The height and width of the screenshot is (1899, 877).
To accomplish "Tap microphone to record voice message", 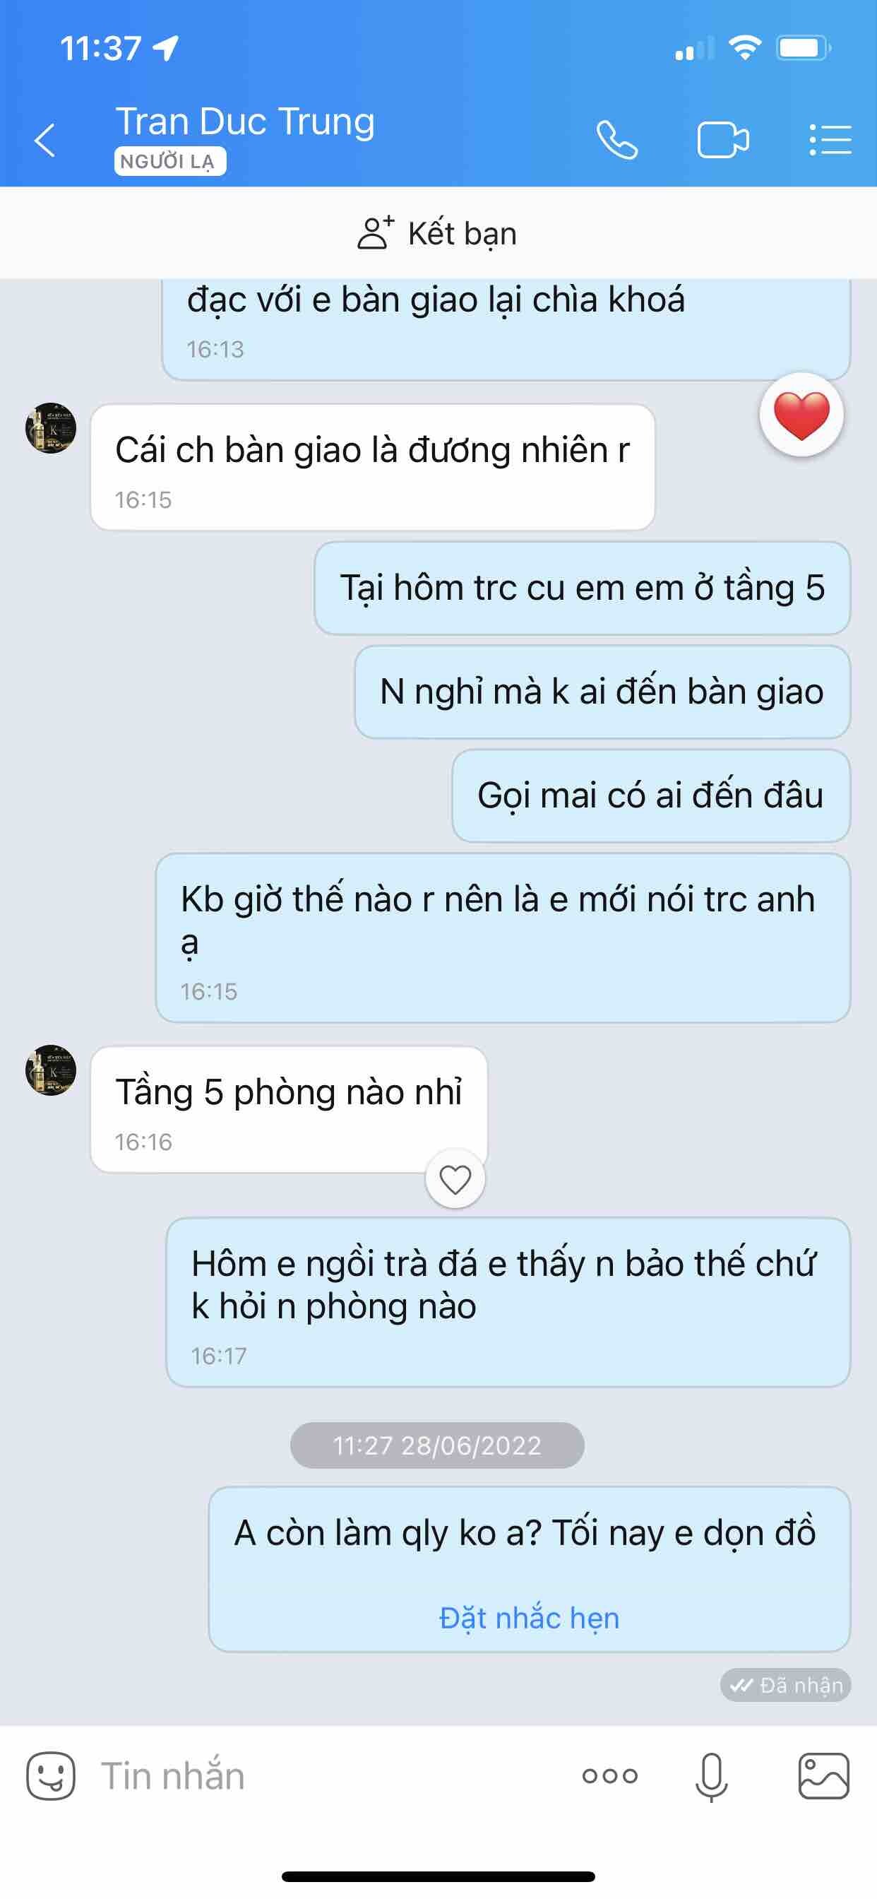I will 711,1777.
